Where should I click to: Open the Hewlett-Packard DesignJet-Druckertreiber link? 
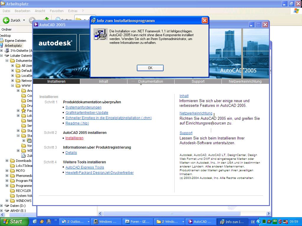tap(100, 172)
